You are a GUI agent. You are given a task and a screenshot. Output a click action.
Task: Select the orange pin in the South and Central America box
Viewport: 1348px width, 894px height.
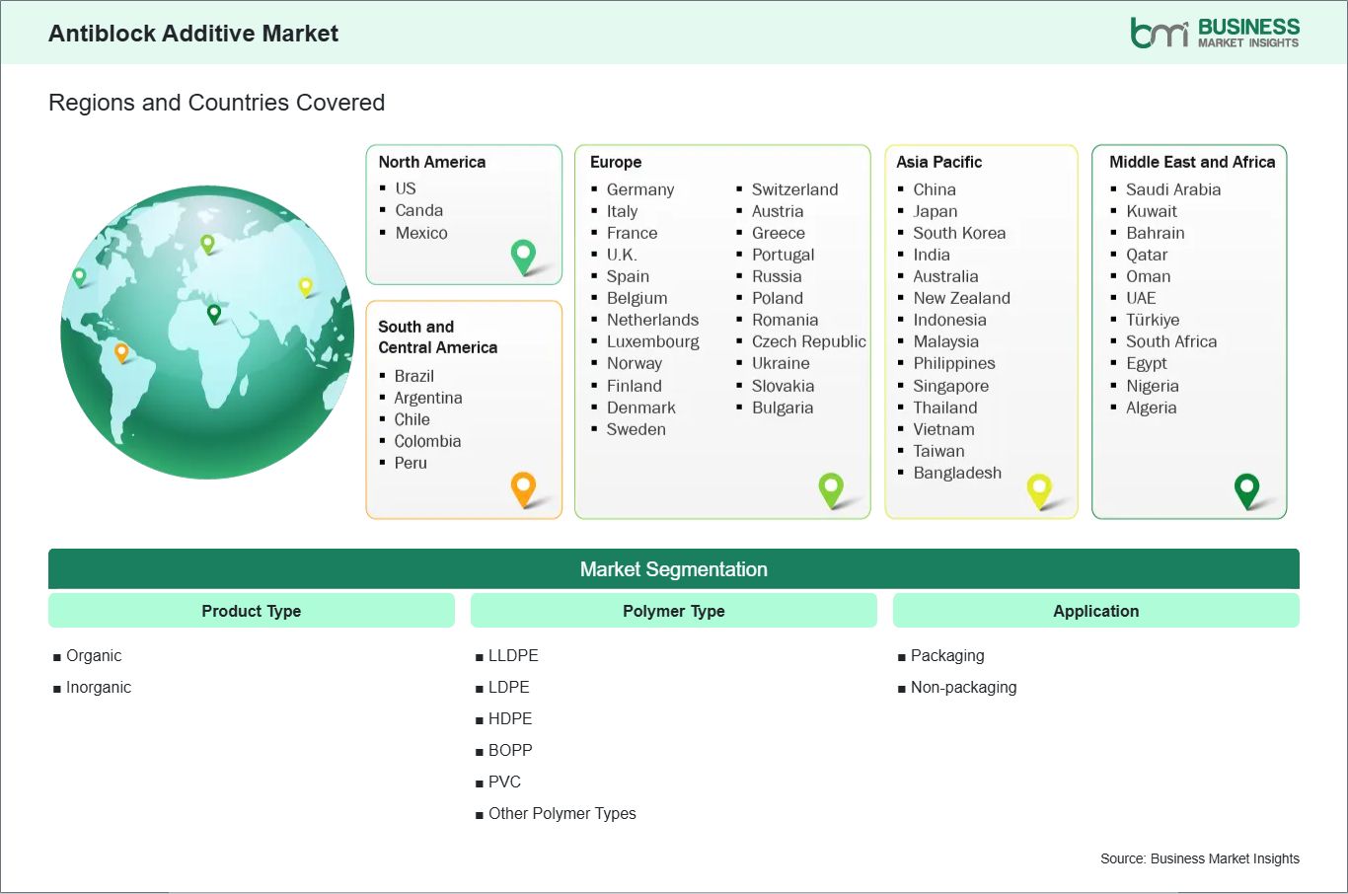[x=522, y=488]
